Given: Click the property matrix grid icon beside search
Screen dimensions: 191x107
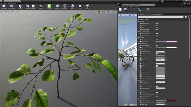Looking at the screenshot, I should point(186,17).
